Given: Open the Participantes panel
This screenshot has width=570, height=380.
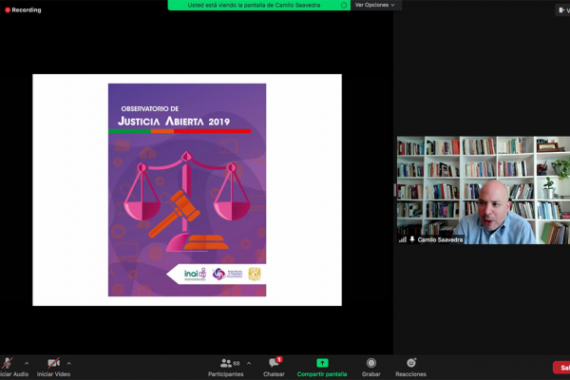Looking at the screenshot, I should click(x=226, y=368).
